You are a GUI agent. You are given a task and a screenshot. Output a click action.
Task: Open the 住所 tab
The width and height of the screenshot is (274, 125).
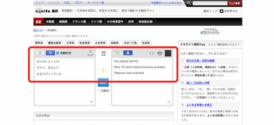click(x=131, y=22)
